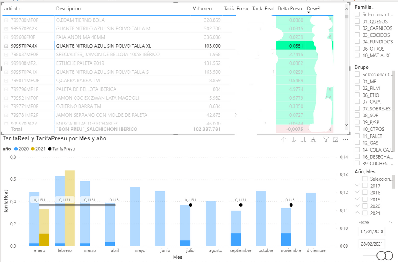Collapse the 2021 year node

357,213
